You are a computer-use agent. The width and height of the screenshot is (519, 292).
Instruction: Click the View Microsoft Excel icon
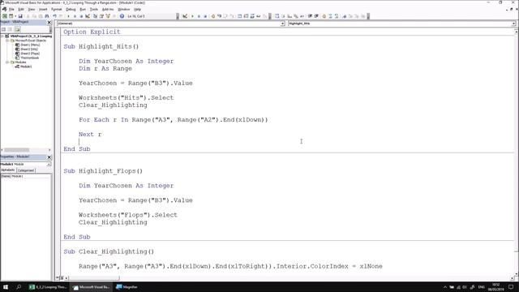coord(5,16)
